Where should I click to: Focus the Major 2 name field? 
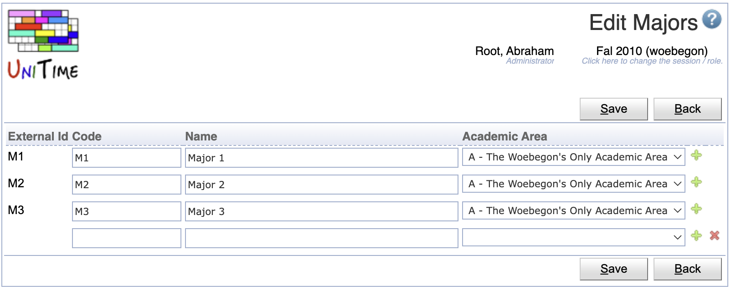[321, 185]
